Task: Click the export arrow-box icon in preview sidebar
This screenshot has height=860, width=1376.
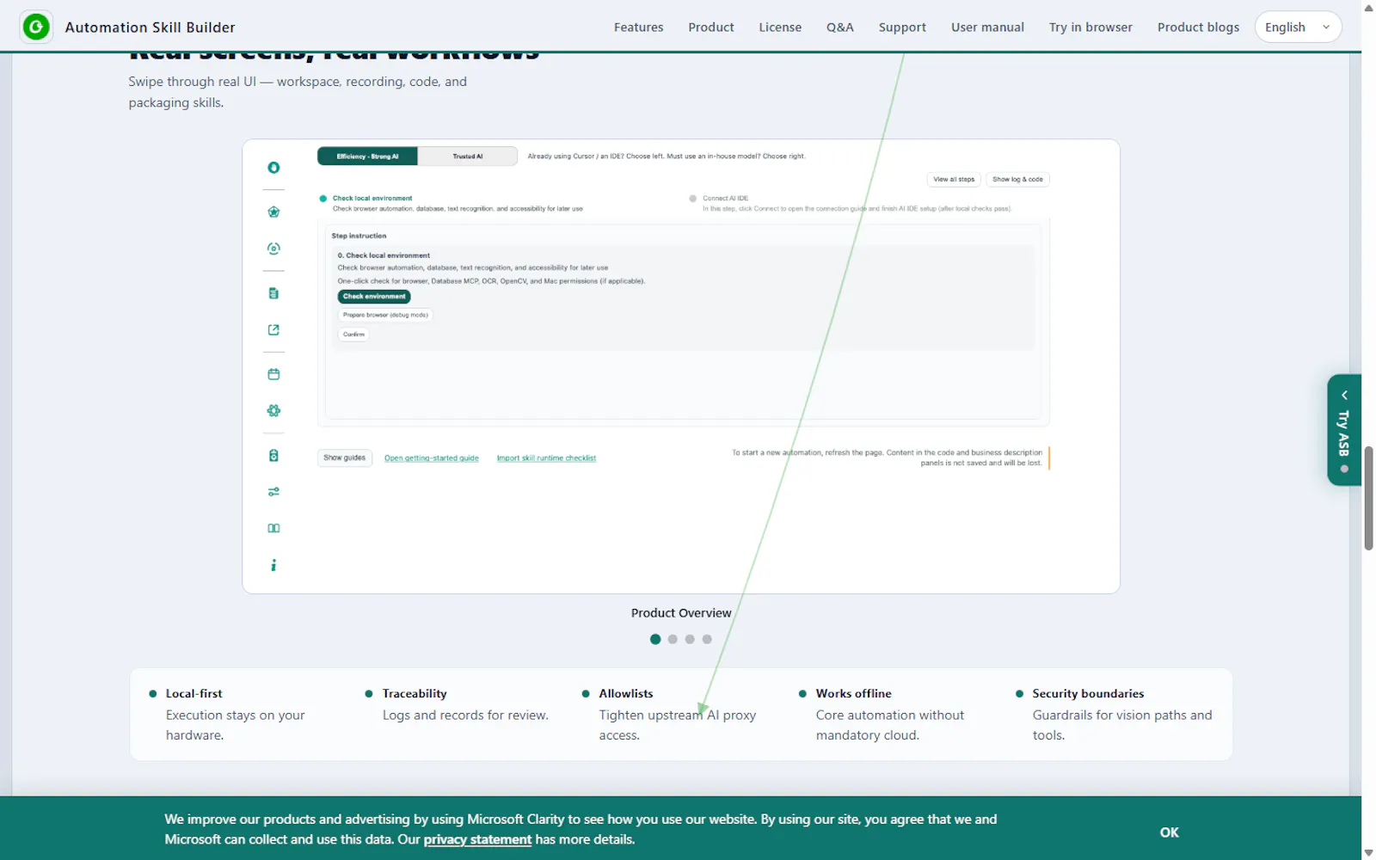Action: tap(273, 329)
